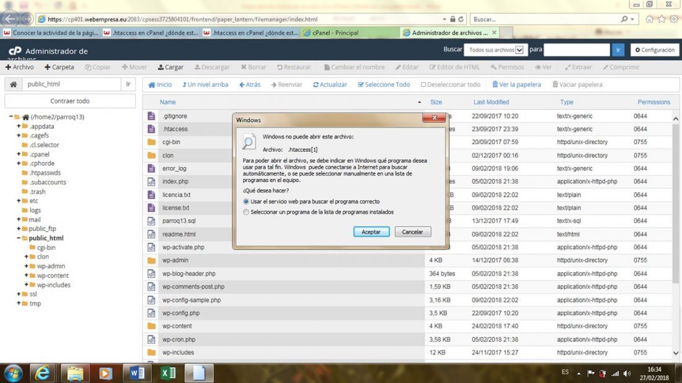682x383 pixels.
Task: Click the wp-includes folder icon in file list
Action: (151, 353)
